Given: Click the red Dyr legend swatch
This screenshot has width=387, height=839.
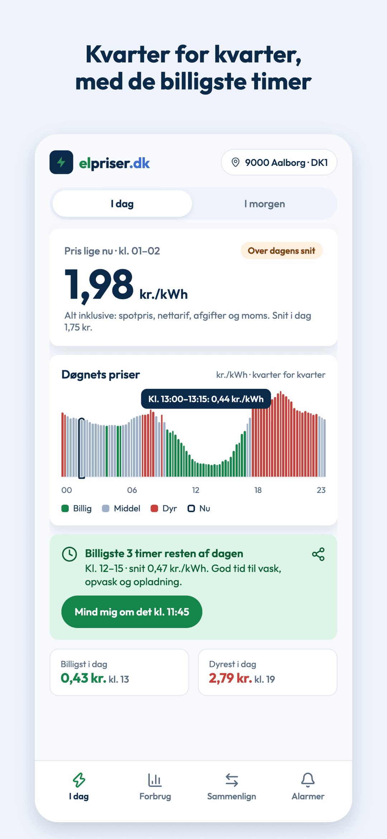Looking at the screenshot, I should tap(154, 509).
